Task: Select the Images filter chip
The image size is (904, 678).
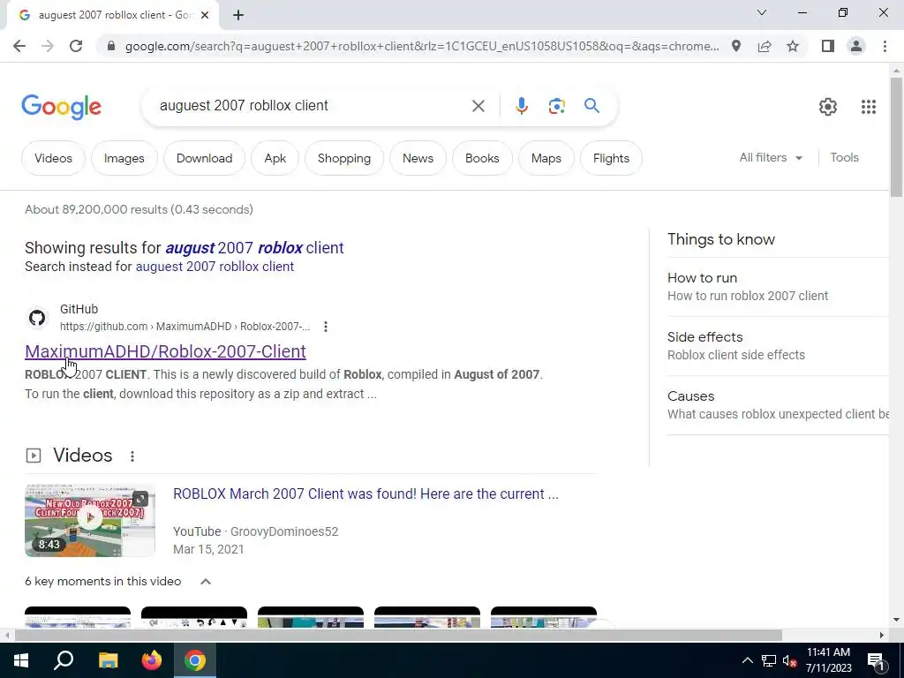Action: pos(124,158)
